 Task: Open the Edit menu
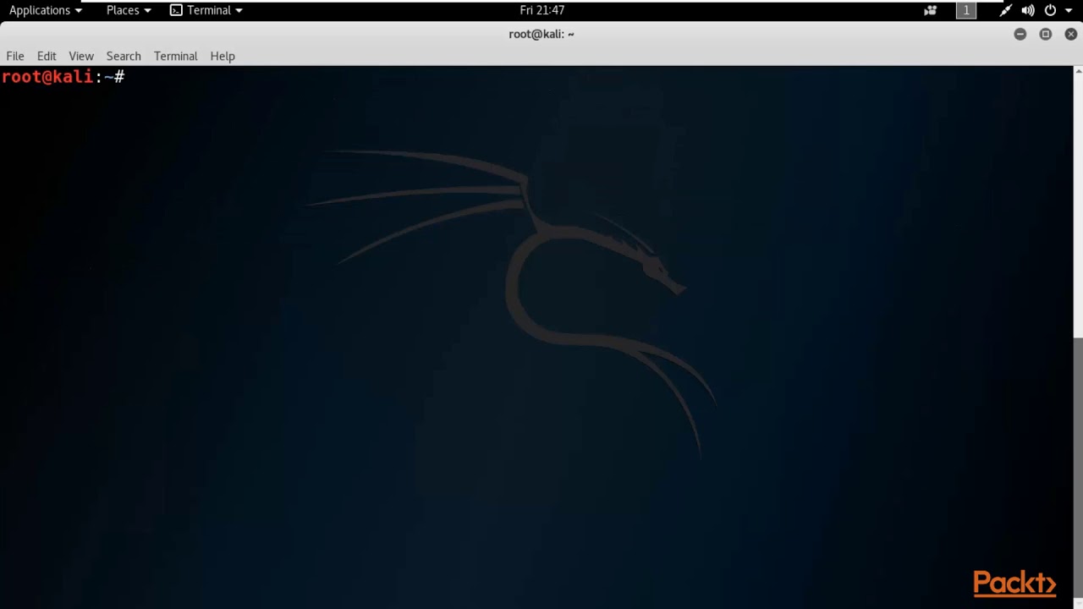pyautogui.click(x=47, y=56)
